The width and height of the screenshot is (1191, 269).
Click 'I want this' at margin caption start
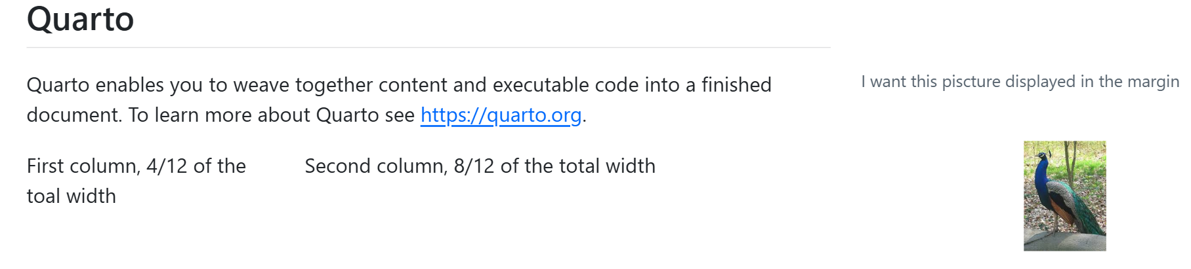pyautogui.click(x=899, y=82)
